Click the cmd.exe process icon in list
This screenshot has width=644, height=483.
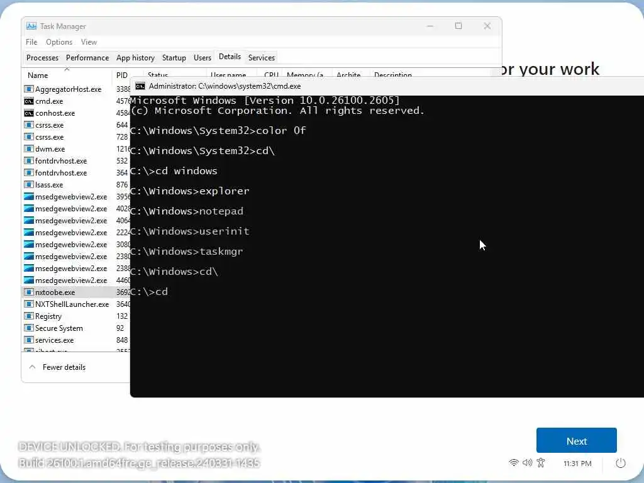(29, 101)
